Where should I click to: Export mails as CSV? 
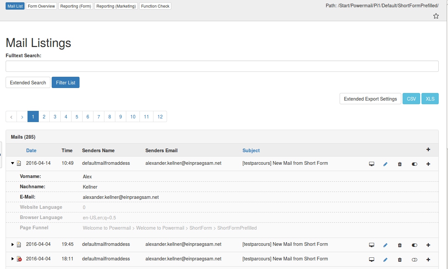click(411, 99)
